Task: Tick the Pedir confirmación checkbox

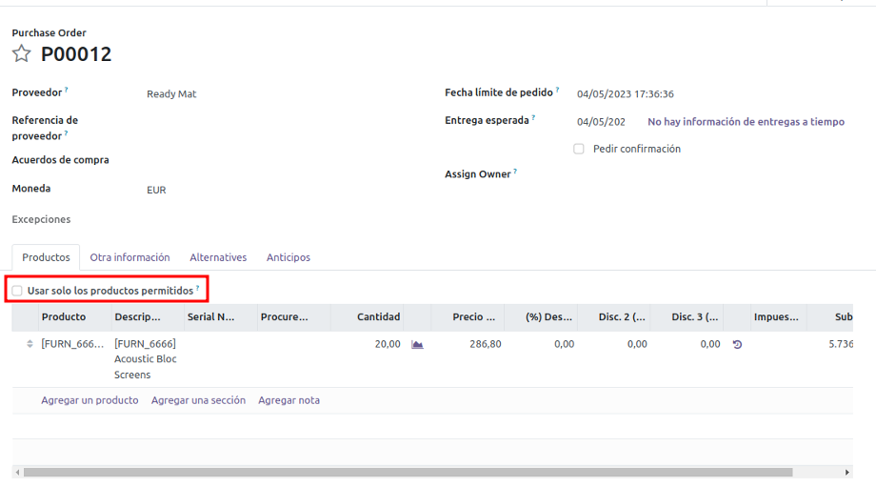Action: 579,149
